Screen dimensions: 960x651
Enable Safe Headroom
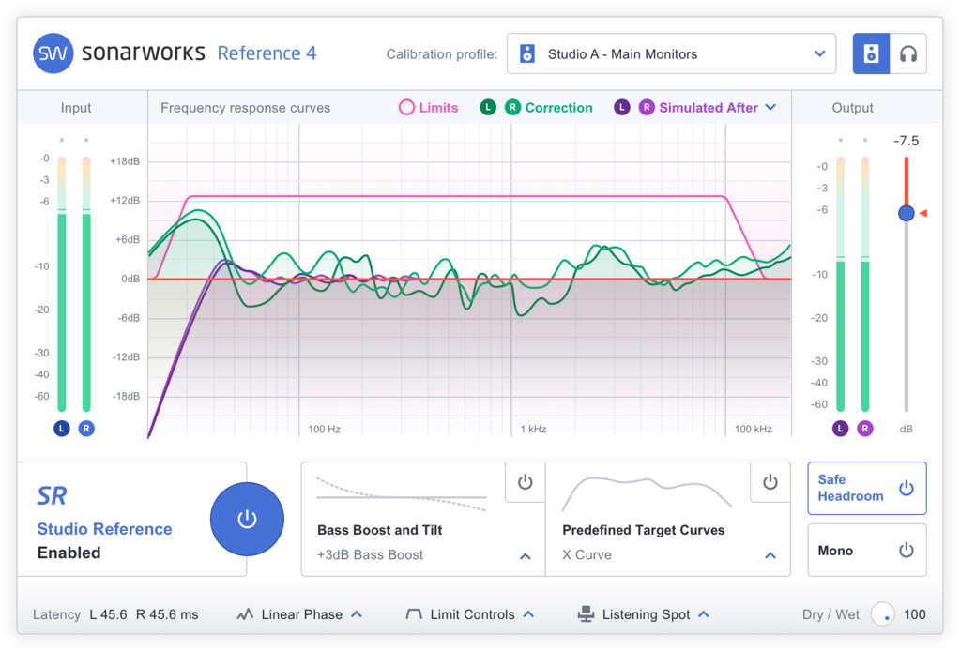point(905,488)
